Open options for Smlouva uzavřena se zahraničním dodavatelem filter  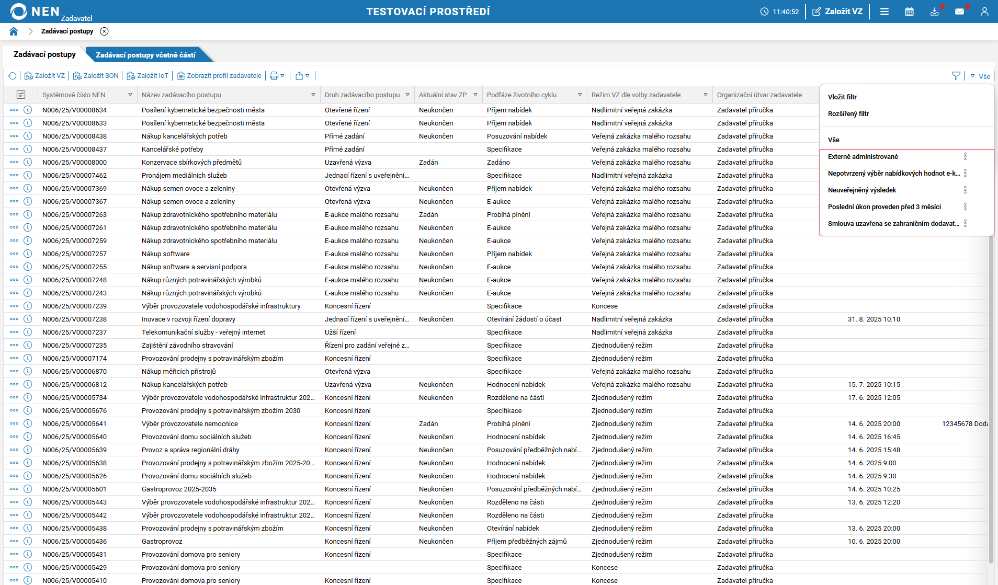pos(966,223)
